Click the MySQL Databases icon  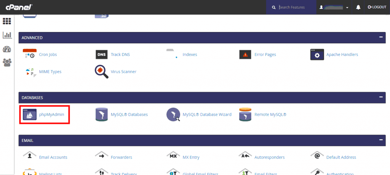coord(101,115)
